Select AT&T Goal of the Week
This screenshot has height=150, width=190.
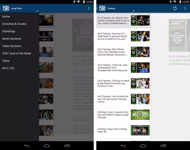[19, 53]
